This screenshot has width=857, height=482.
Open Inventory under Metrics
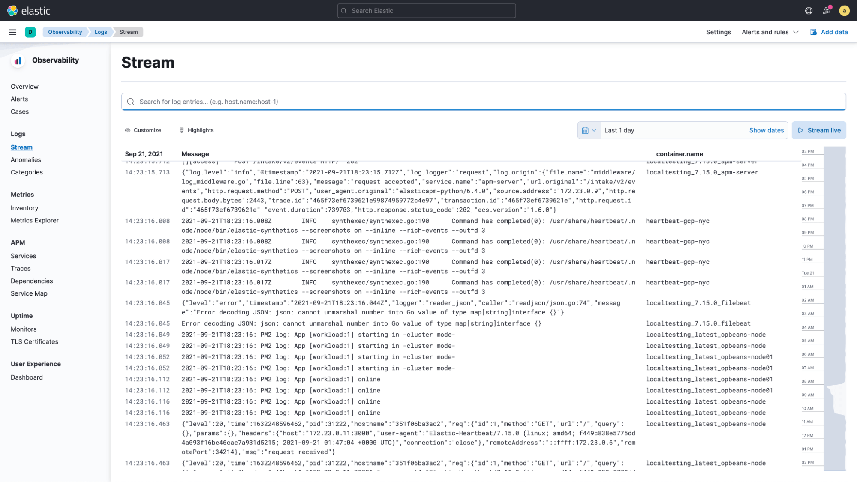click(x=24, y=208)
